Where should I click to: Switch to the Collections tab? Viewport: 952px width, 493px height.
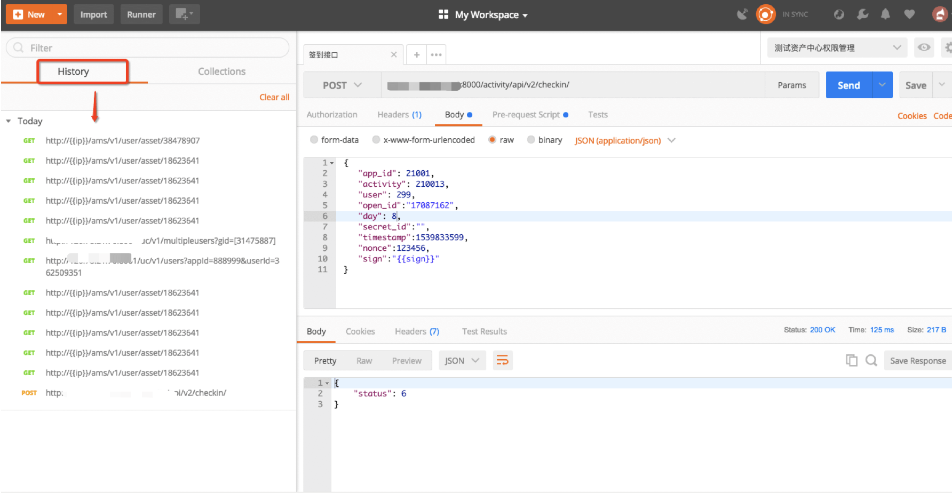(221, 71)
